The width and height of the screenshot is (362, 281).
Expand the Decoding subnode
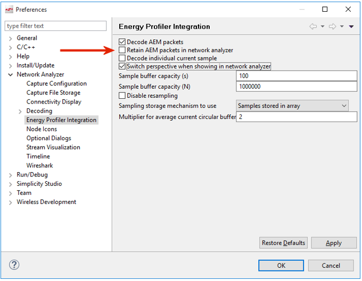20,112
